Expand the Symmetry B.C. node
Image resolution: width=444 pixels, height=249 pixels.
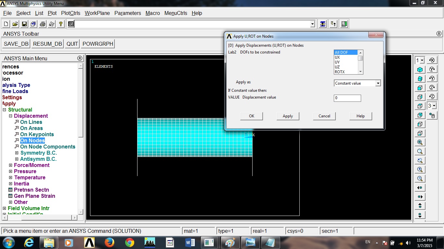[17, 153]
